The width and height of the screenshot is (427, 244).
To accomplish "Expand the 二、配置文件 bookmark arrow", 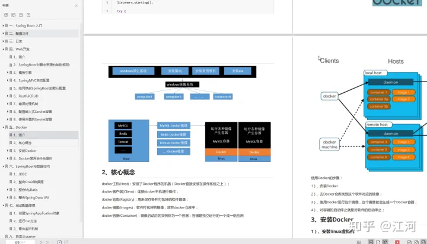I will (x=4, y=34).
